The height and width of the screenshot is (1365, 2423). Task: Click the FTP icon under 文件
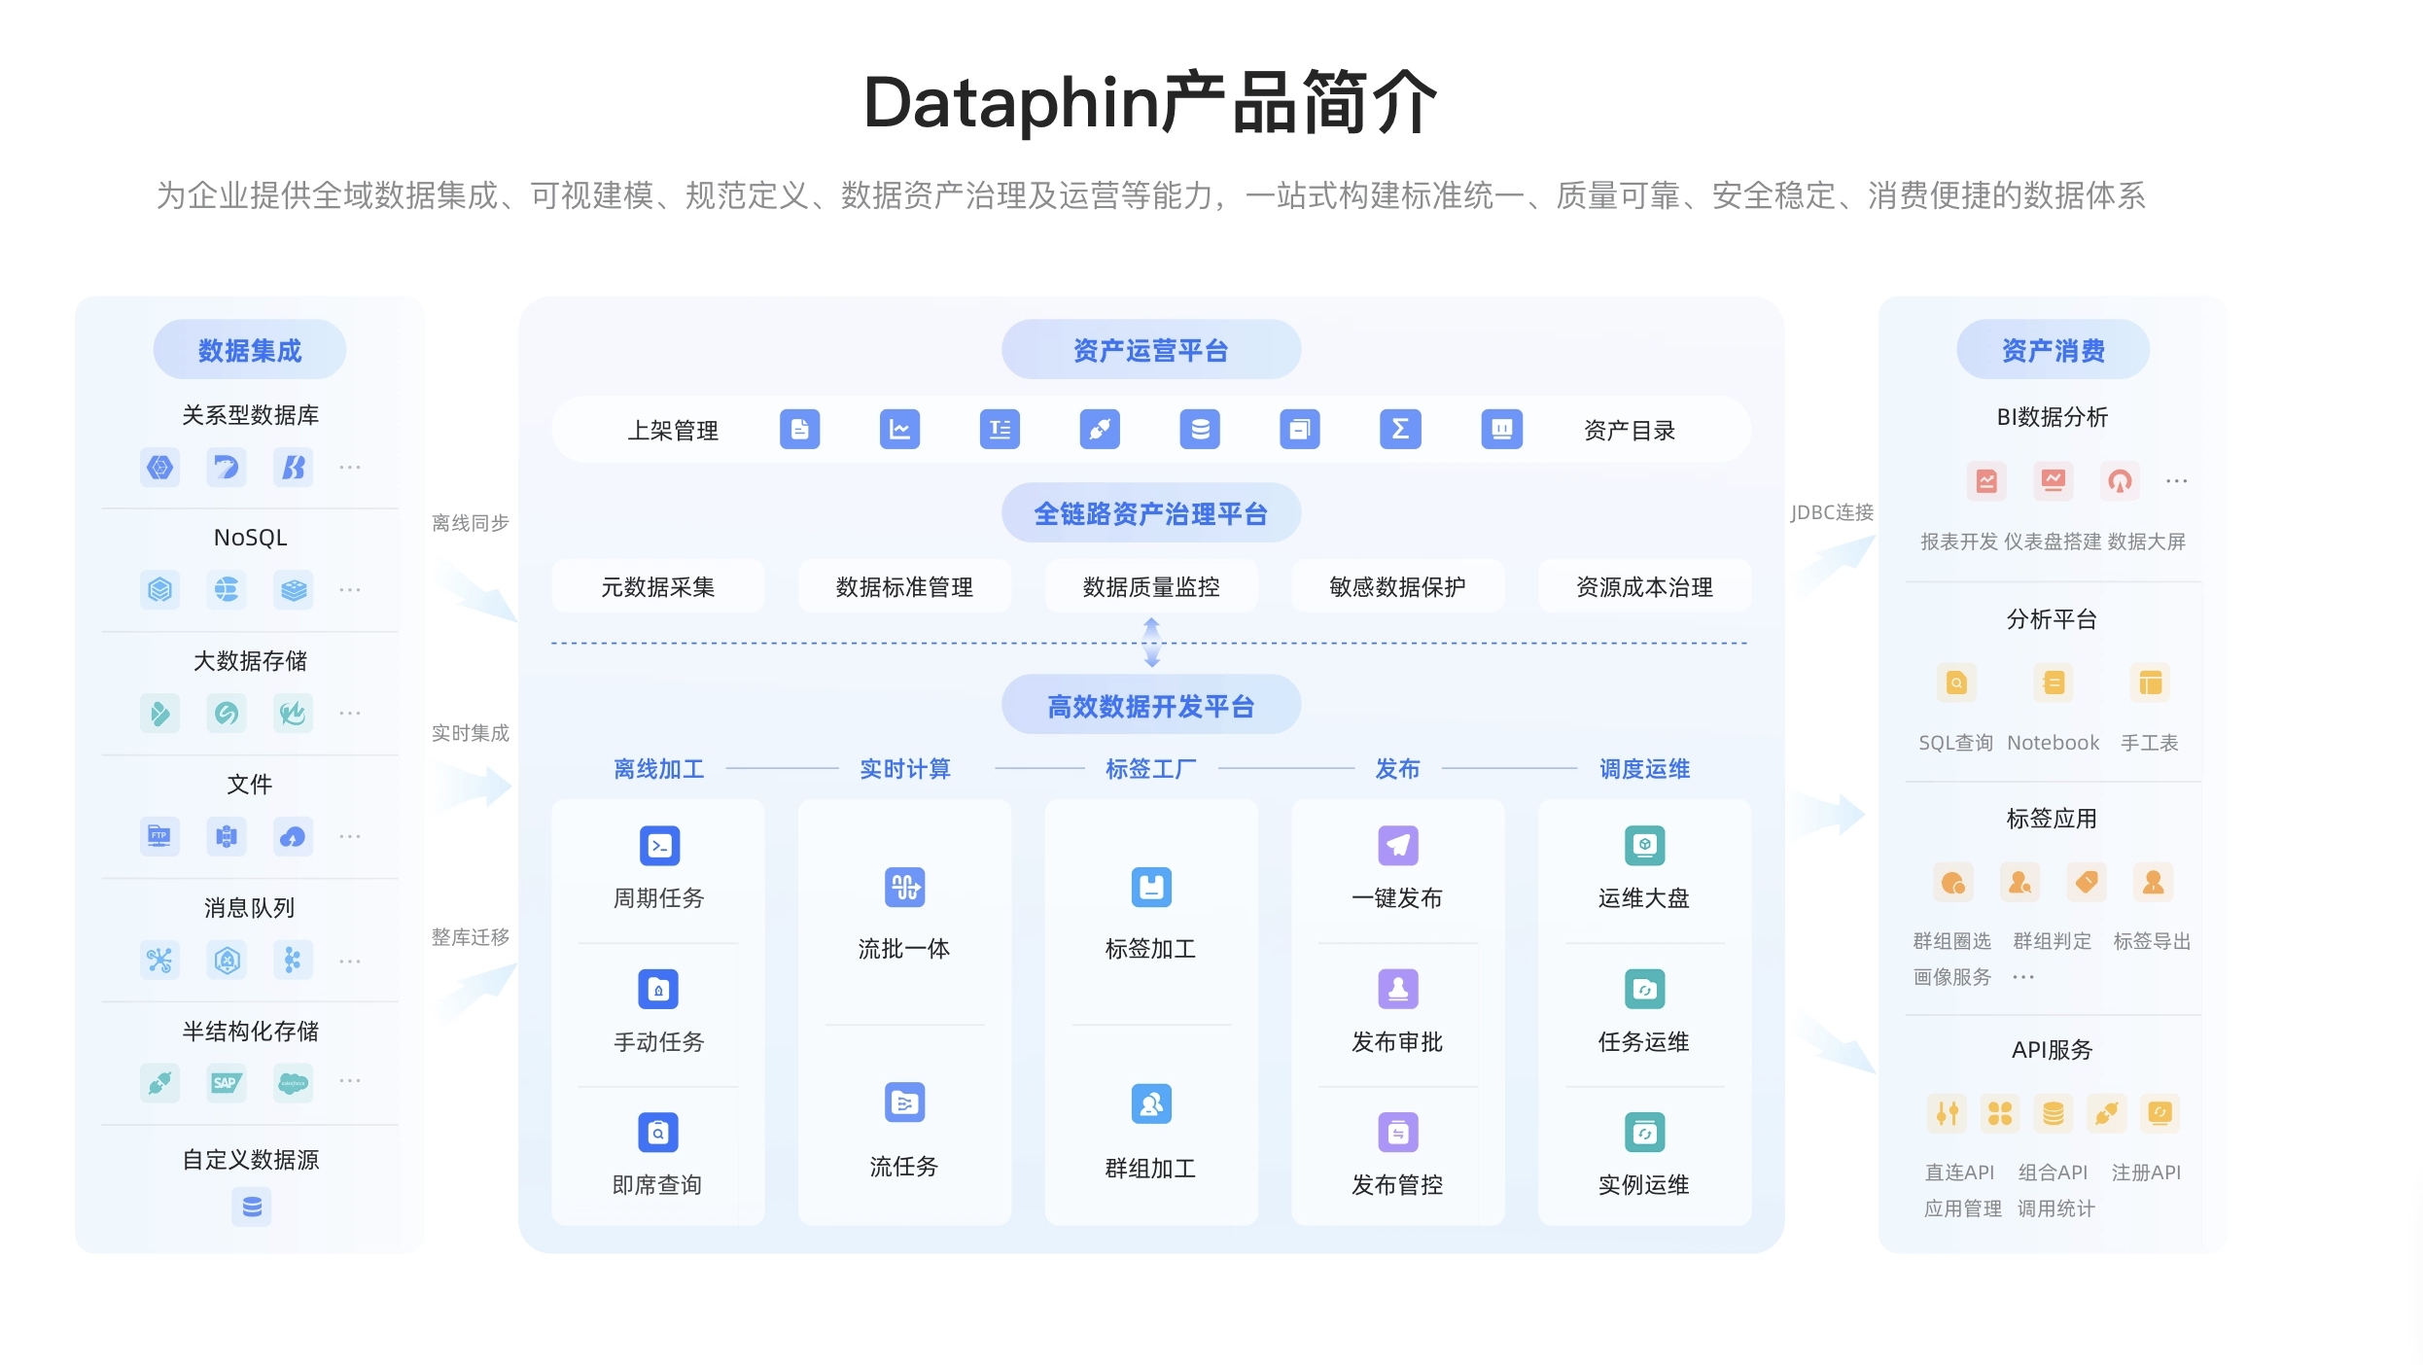(159, 836)
